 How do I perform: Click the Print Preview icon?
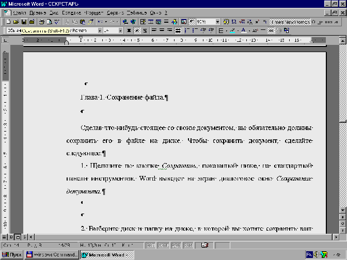tap(49, 22)
